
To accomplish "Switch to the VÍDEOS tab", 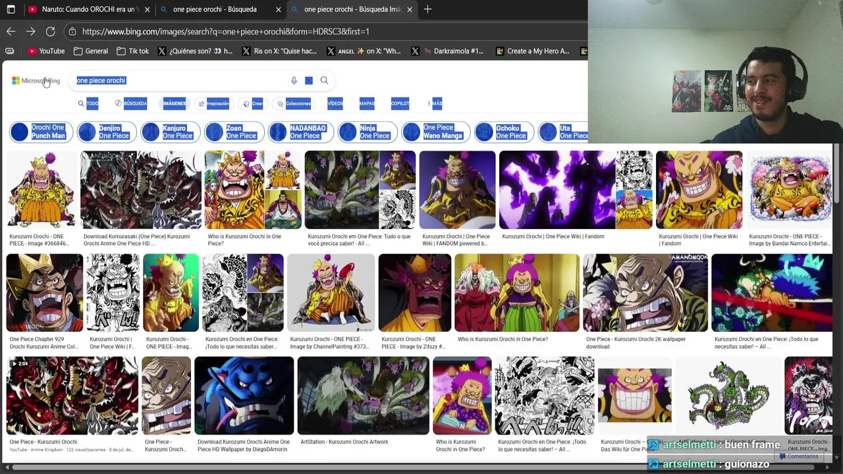I will pyautogui.click(x=335, y=103).
